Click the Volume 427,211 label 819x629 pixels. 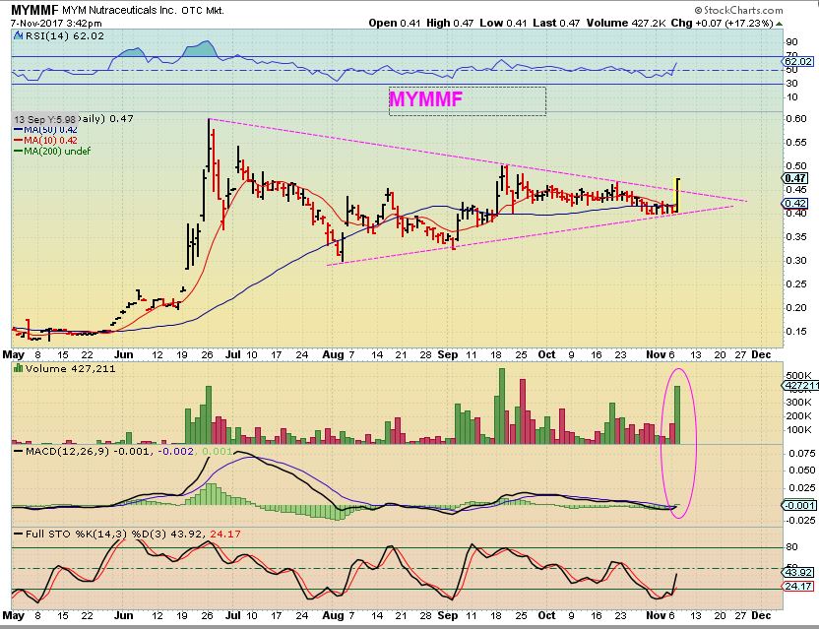pos(71,369)
